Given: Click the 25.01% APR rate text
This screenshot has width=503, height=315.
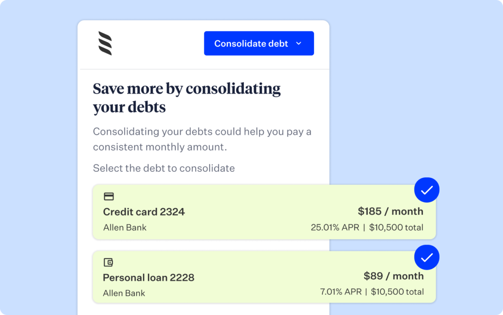Looking at the screenshot, I should (335, 227).
